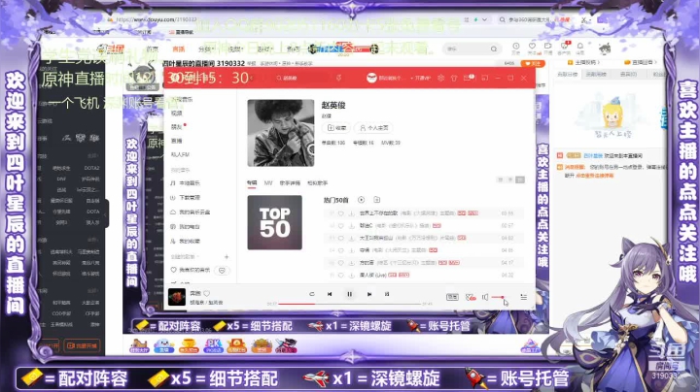
Task: Click the 收藏 favorite artist button
Action: tap(336, 128)
